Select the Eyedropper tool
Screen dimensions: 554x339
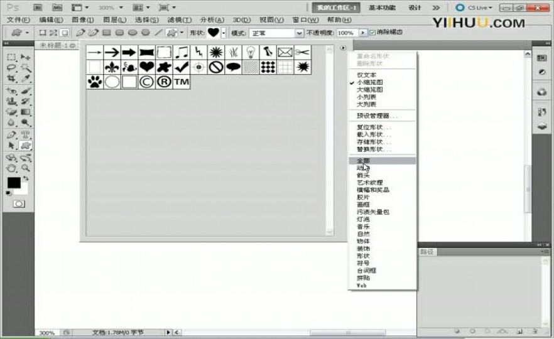[25, 78]
